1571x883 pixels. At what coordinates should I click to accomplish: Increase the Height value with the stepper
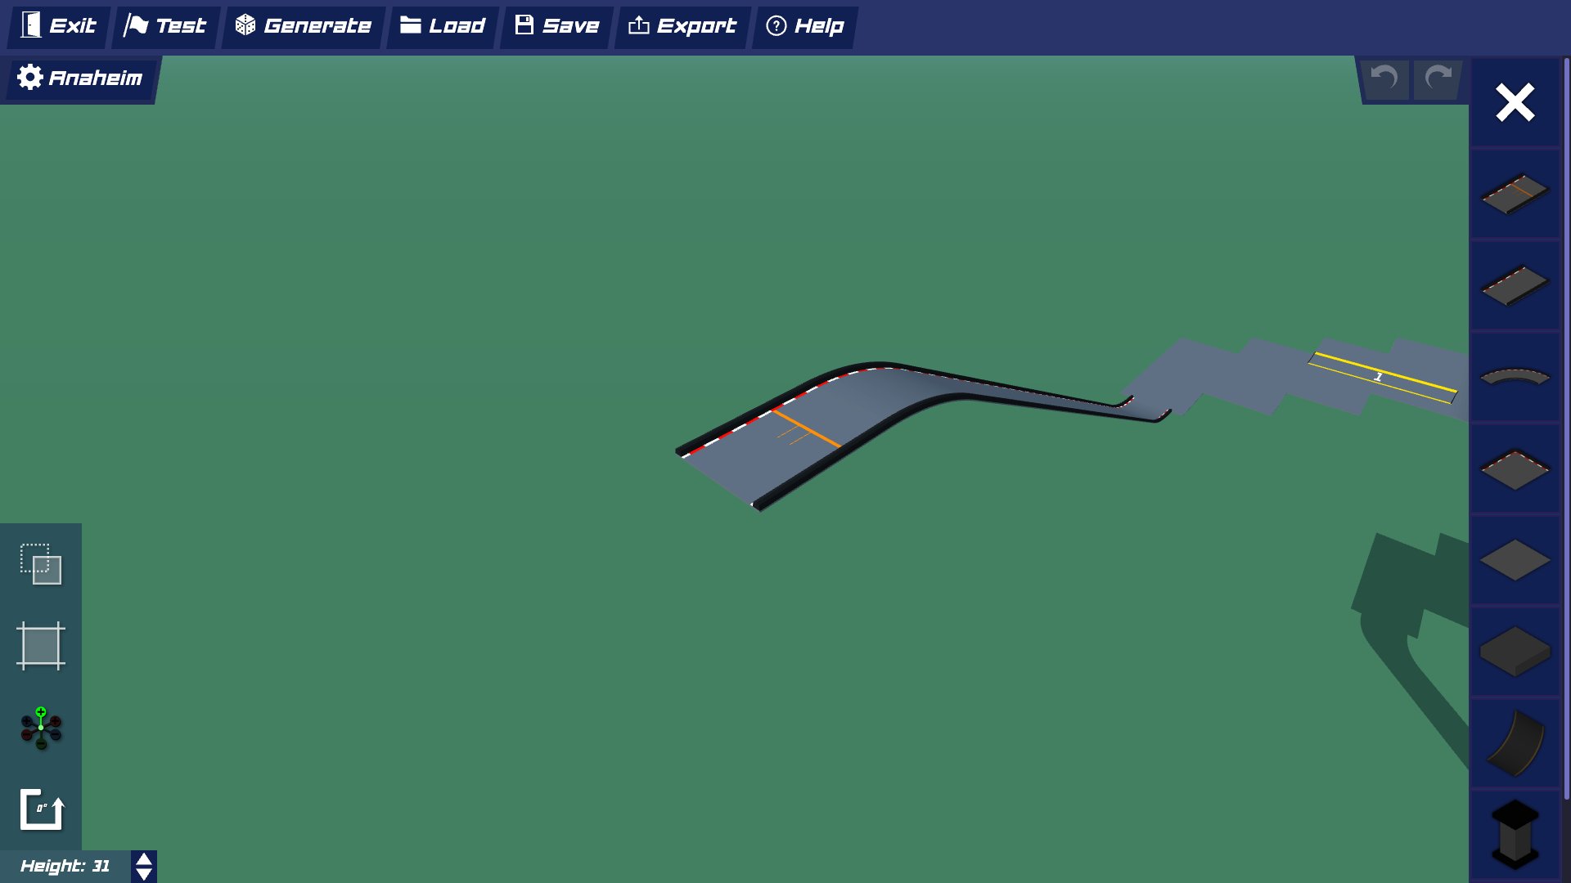click(142, 860)
